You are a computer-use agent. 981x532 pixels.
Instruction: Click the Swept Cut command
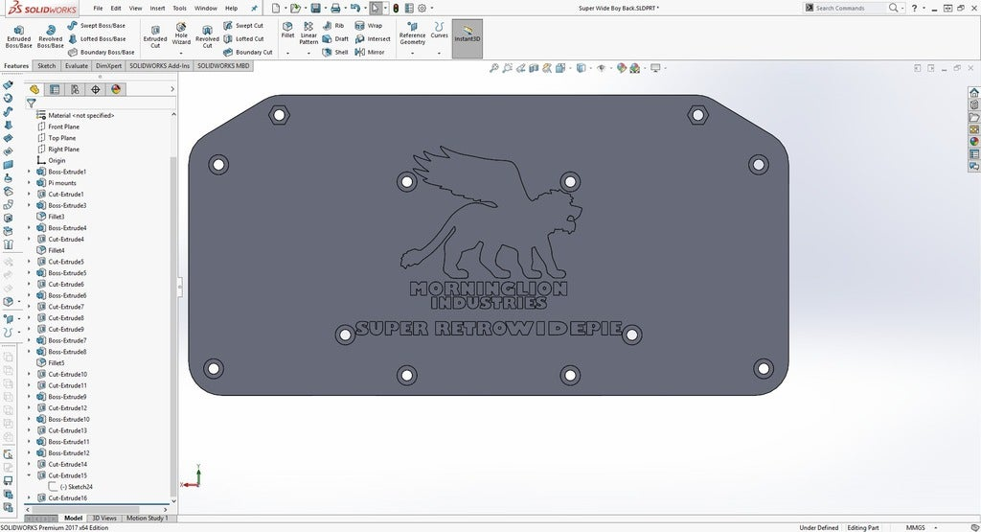(x=243, y=26)
